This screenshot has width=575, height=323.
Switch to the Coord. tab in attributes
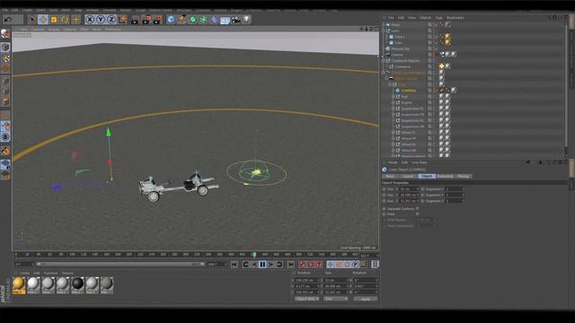click(408, 176)
